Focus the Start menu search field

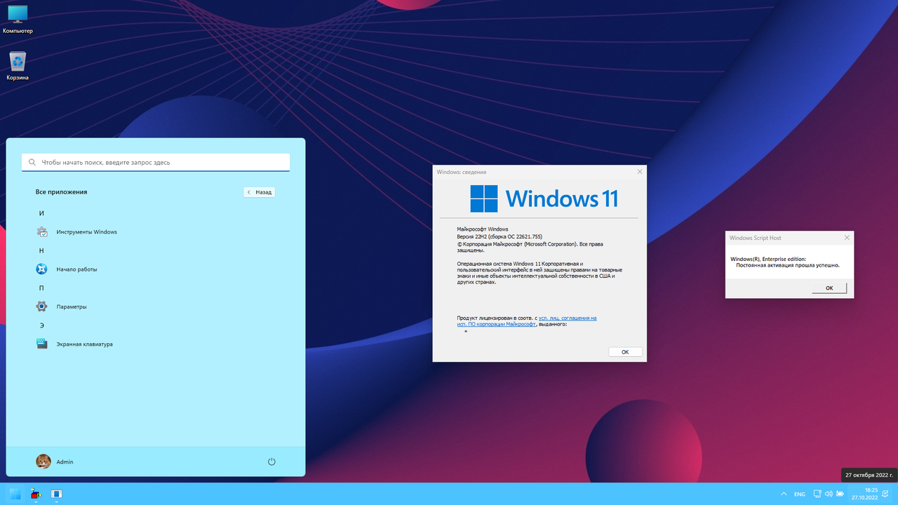point(156,162)
